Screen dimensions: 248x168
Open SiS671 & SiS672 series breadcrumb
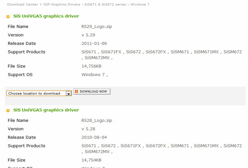(105, 5)
